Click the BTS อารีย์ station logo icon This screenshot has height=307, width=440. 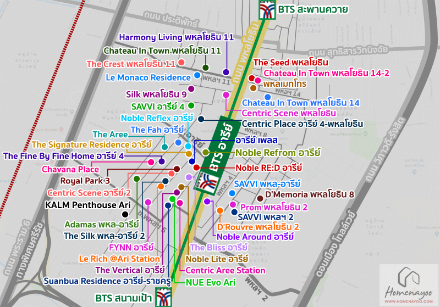click(x=207, y=182)
